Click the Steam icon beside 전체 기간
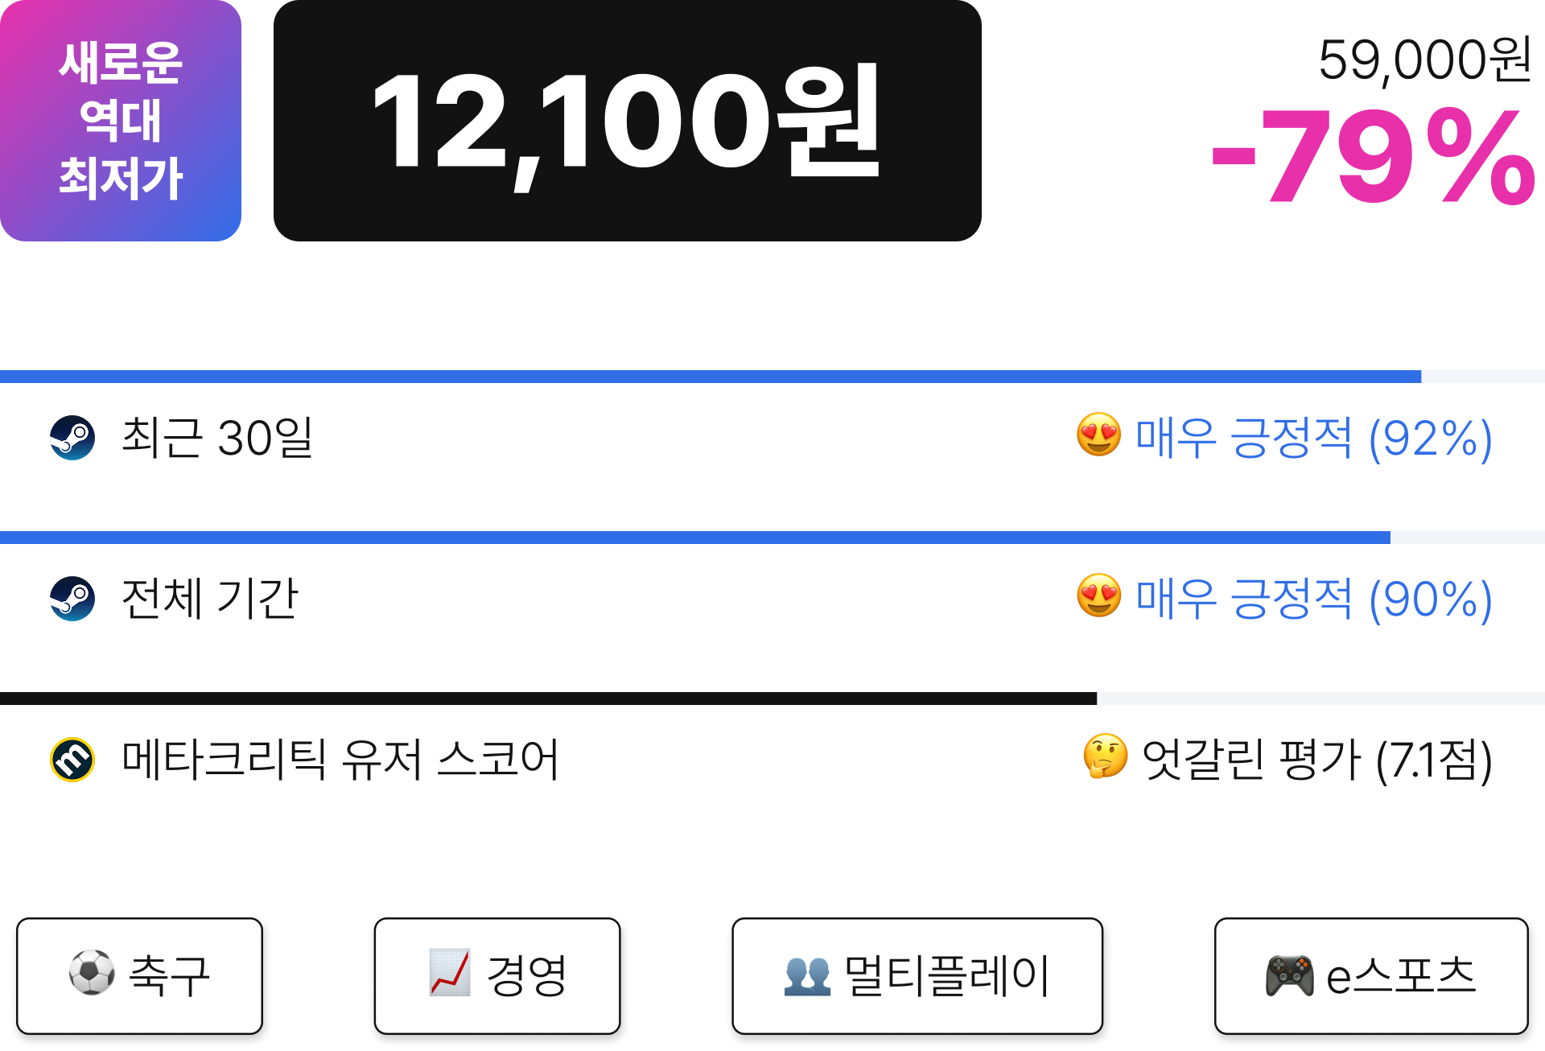 pyautogui.click(x=72, y=599)
